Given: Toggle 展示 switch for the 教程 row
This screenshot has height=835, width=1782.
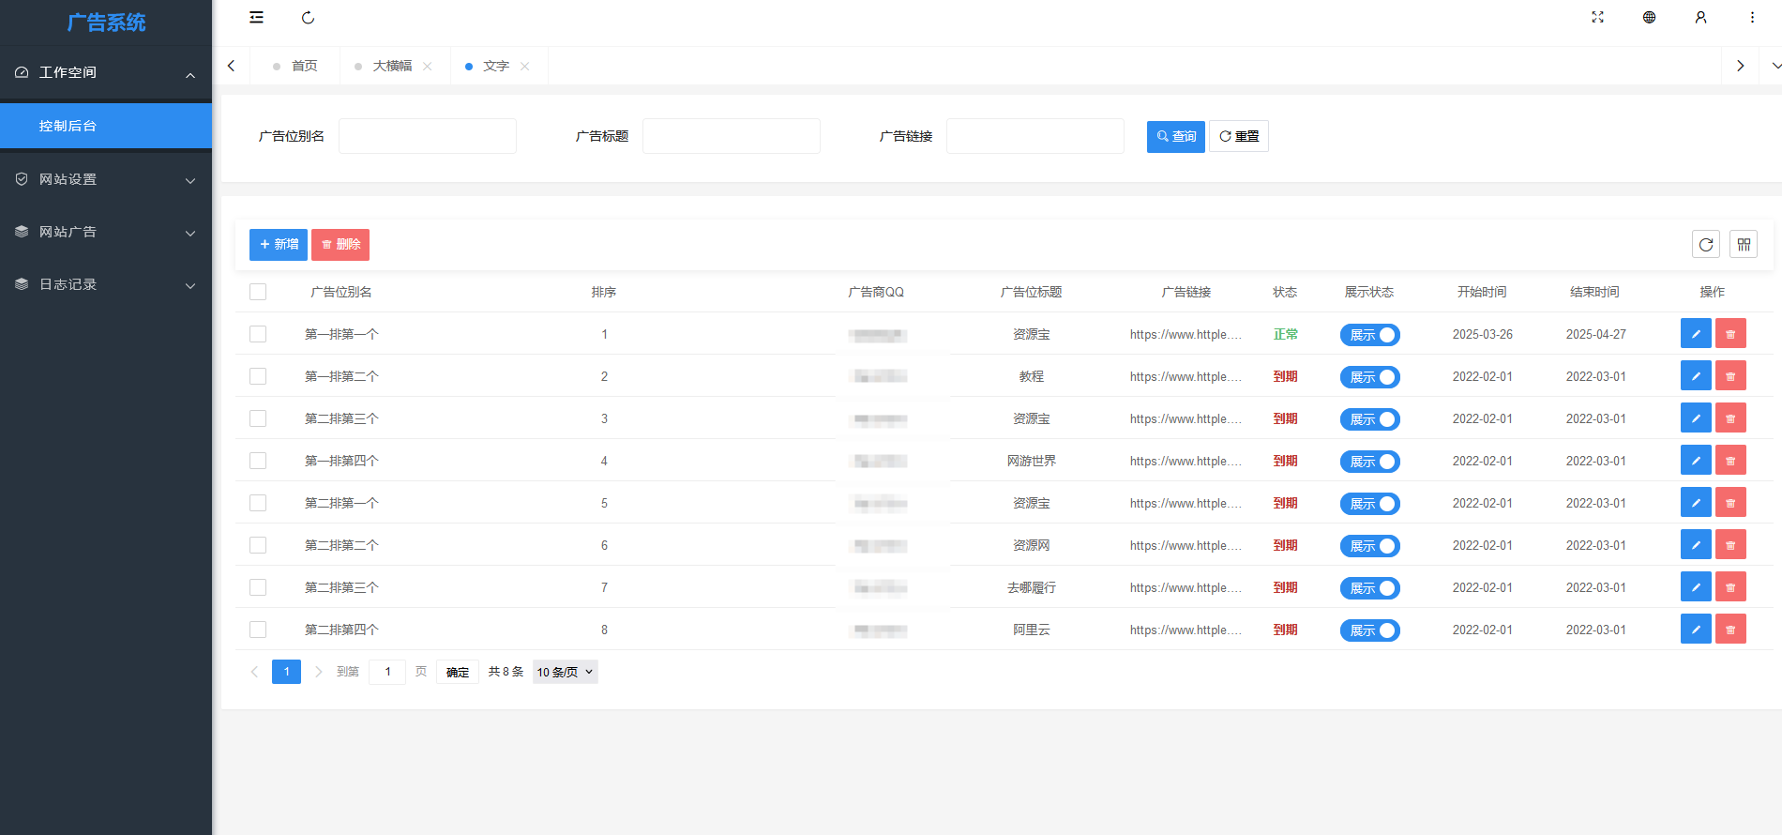Looking at the screenshot, I should [1369, 377].
